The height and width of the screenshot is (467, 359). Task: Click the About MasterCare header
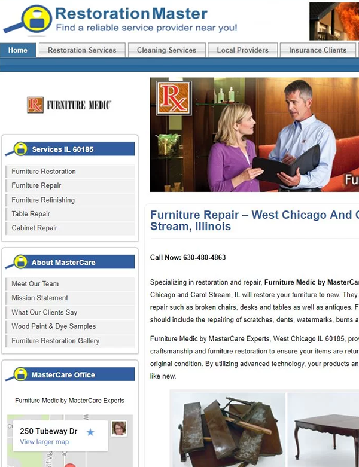click(70, 262)
